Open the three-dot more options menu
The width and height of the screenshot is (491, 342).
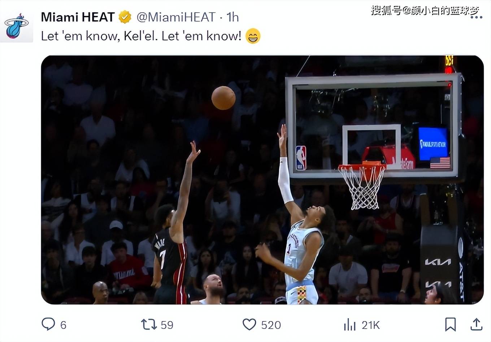pyautogui.click(x=476, y=17)
